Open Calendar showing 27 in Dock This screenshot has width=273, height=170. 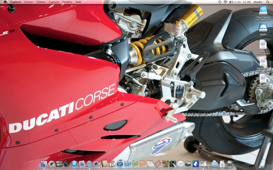tap(112, 164)
